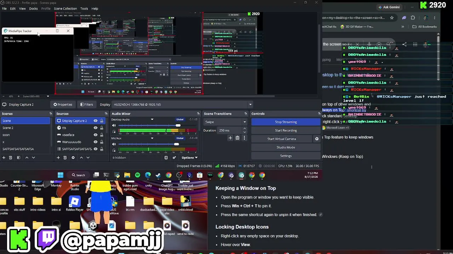Image resolution: width=453 pixels, height=254 pixels.
Task: Expand Mic/Aux track menu arrow
Action: (152, 138)
